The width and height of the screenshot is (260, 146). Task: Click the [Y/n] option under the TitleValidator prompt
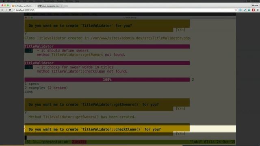[x=180, y=30]
